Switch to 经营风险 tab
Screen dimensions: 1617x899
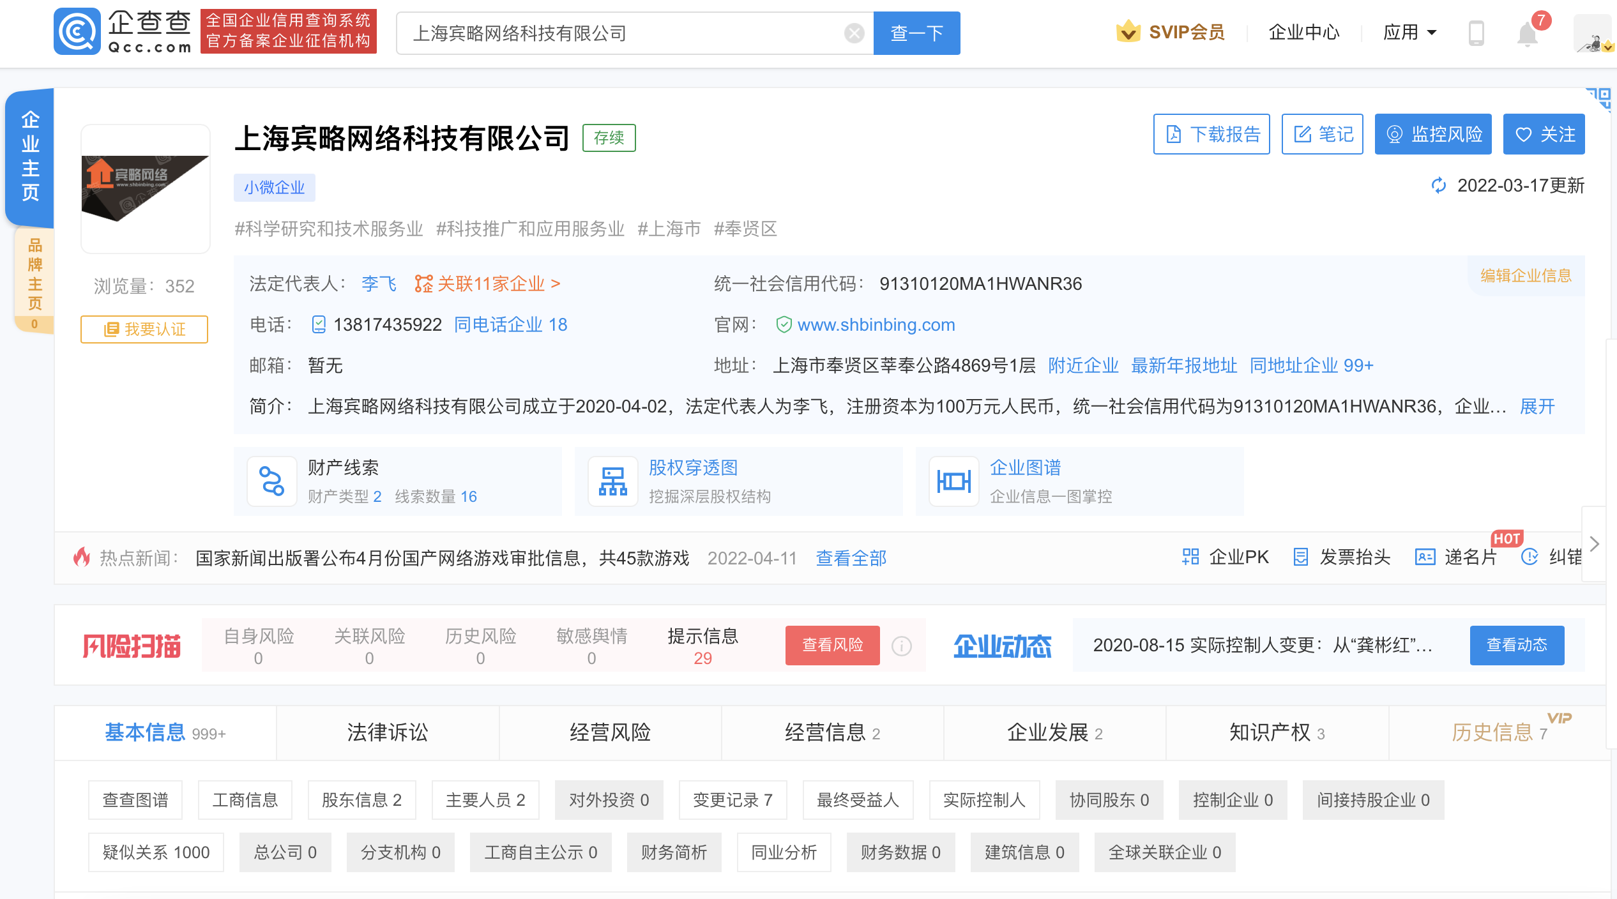(610, 733)
